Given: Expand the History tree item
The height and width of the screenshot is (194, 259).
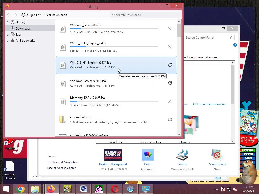Looking at the screenshot, I should 8,22.
